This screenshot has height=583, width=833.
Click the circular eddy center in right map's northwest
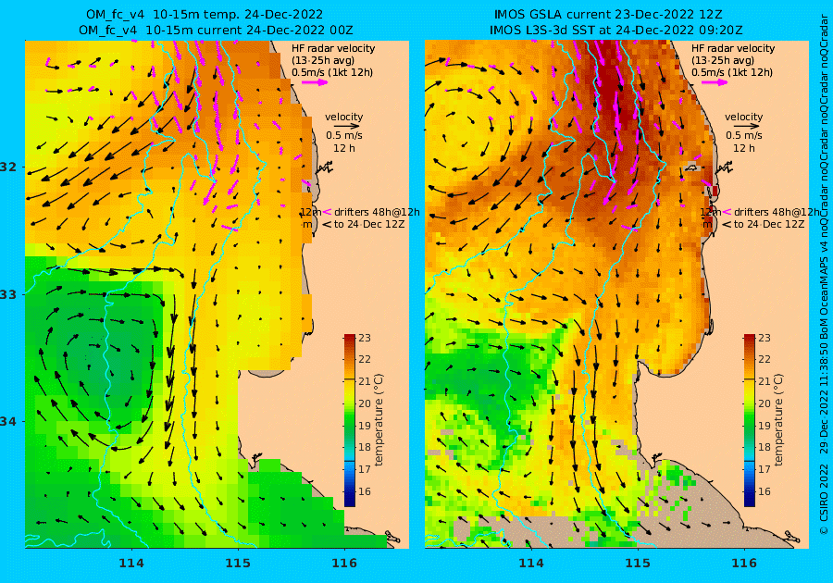[464, 130]
